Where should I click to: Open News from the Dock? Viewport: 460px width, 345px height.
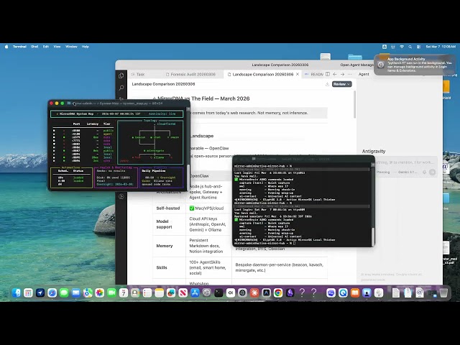coord(183,293)
